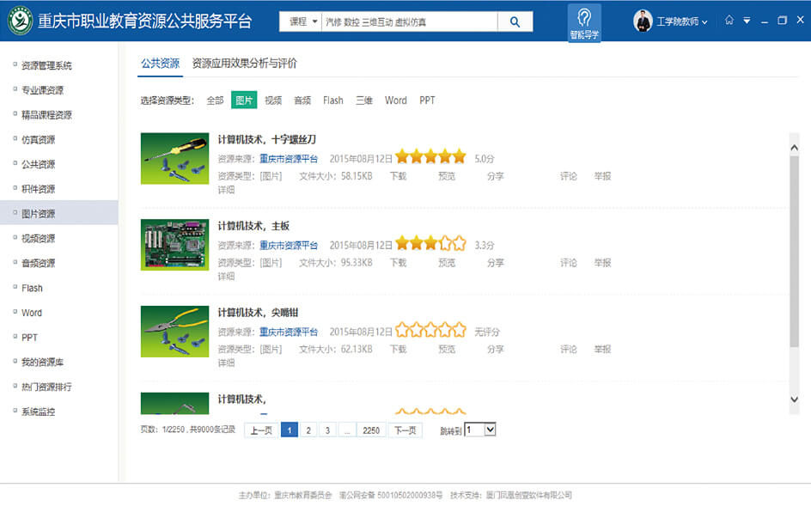
Task: Switch to 资源应用效果分析与评价 tab
Action: [x=244, y=64]
